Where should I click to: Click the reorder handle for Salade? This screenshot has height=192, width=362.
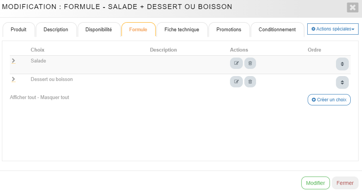342,64
